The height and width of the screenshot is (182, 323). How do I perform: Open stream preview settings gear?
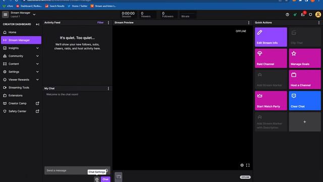click(242, 165)
